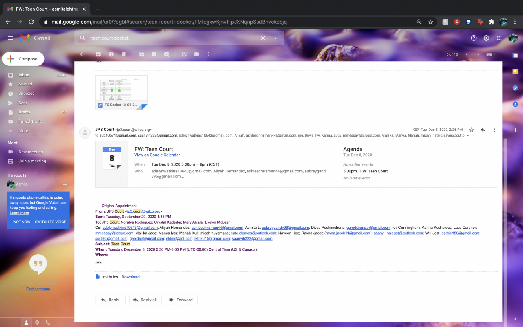Reply using the arrow in message header
The image size is (523, 327).
point(483,130)
